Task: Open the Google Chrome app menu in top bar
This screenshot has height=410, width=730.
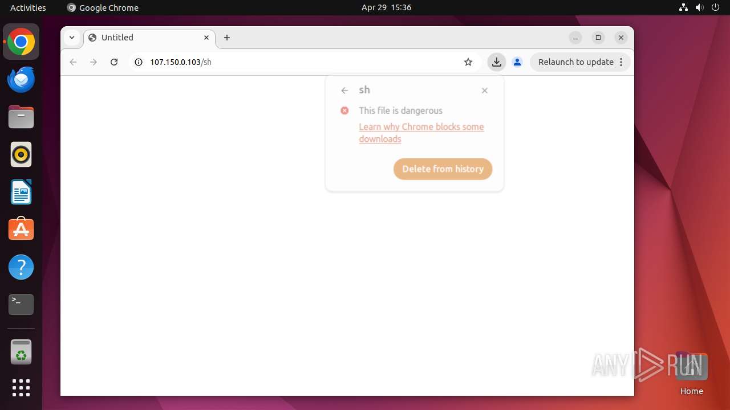Action: click(103, 7)
